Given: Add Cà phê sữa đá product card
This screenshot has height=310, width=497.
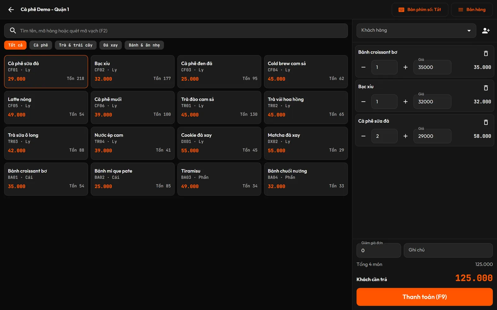Looking at the screenshot, I should 46,72.
